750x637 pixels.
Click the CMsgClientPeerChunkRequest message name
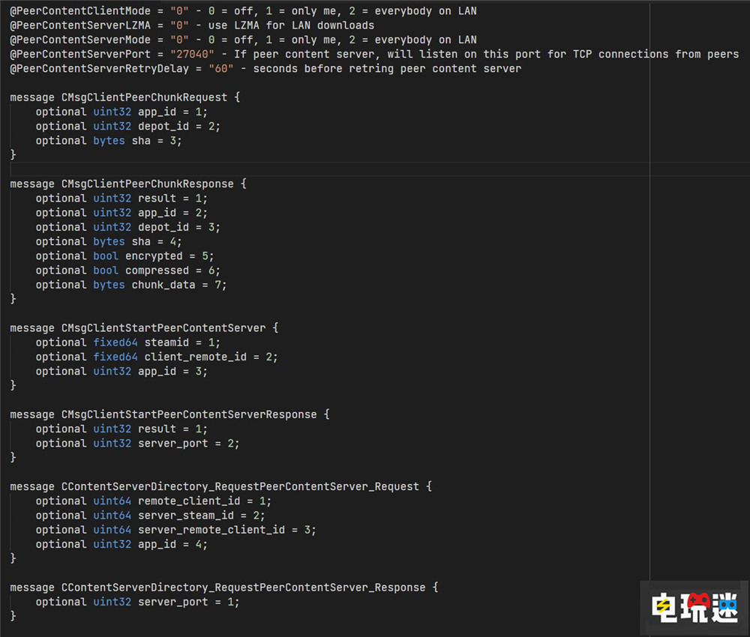coord(143,97)
